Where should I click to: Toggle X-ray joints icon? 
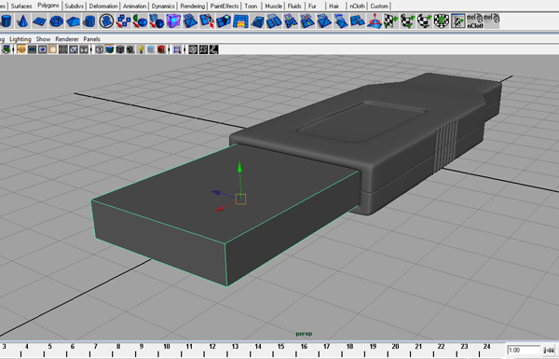[213, 49]
